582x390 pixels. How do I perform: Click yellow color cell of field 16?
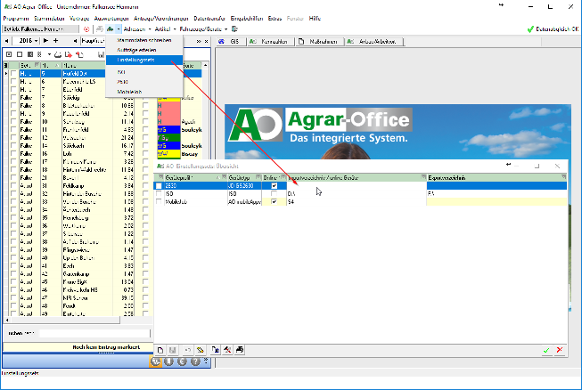tap(168, 154)
